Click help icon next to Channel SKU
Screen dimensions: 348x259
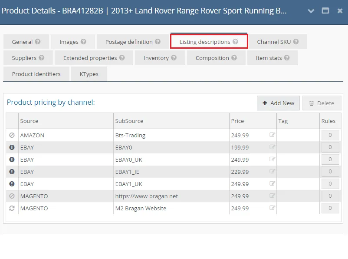296,42
